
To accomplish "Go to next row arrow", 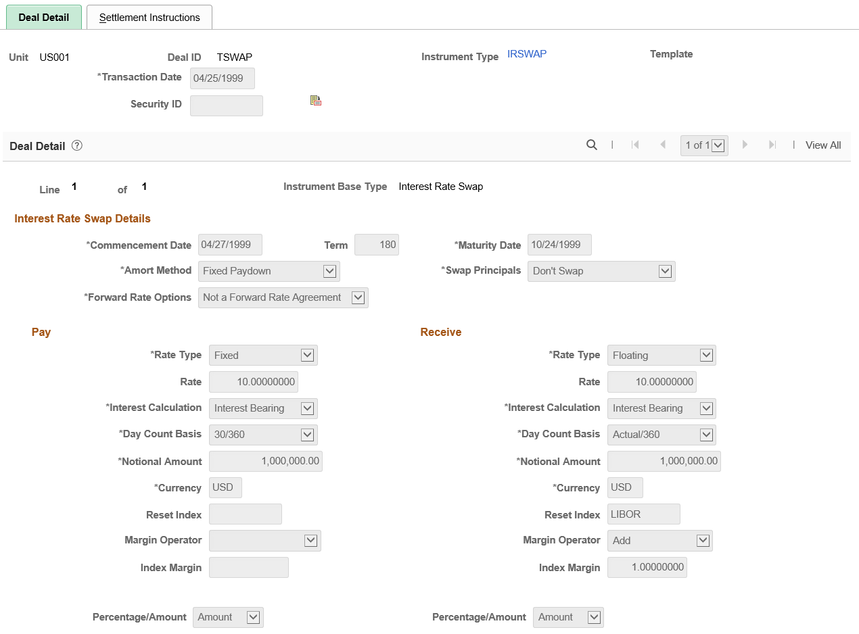I will click(745, 145).
